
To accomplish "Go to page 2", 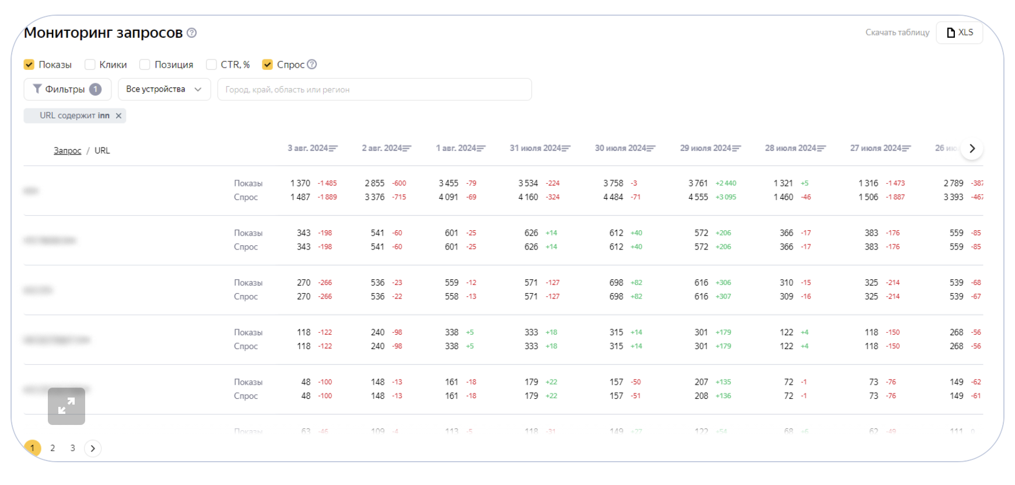I will click(x=52, y=448).
